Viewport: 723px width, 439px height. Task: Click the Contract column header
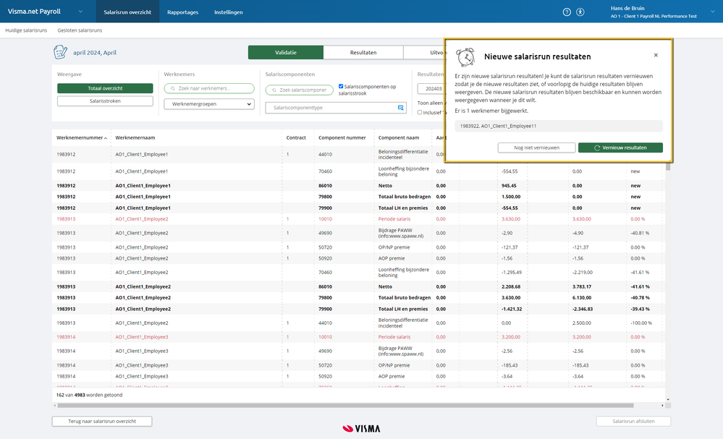point(296,137)
